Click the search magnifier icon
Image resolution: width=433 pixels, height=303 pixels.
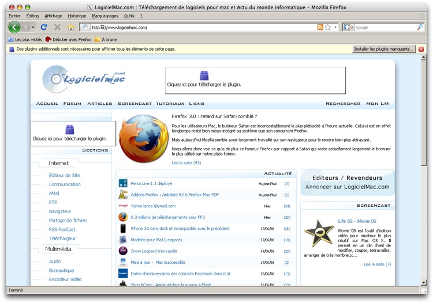pyautogui.click(x=420, y=27)
